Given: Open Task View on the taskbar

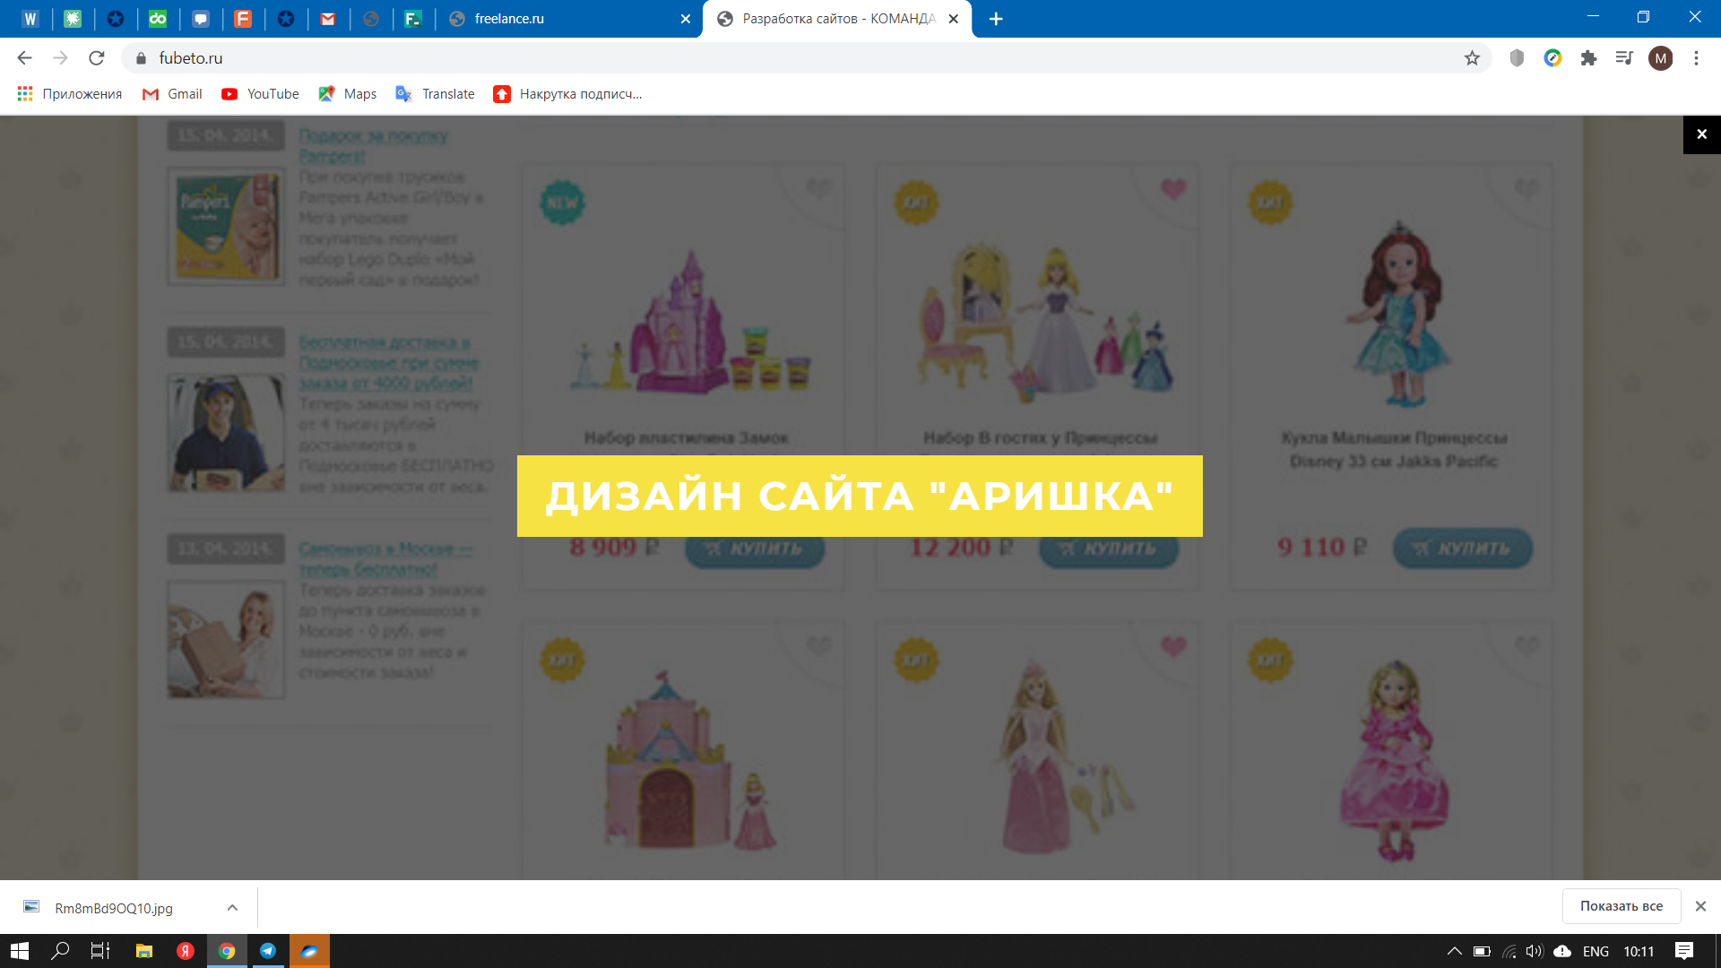Looking at the screenshot, I should point(100,951).
